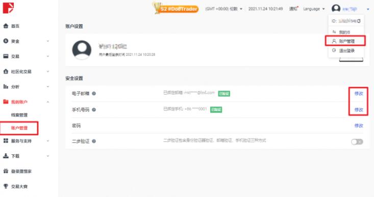The image size is (374, 197).
Task: Click 修改 for 密码
Action: (x=359, y=126)
